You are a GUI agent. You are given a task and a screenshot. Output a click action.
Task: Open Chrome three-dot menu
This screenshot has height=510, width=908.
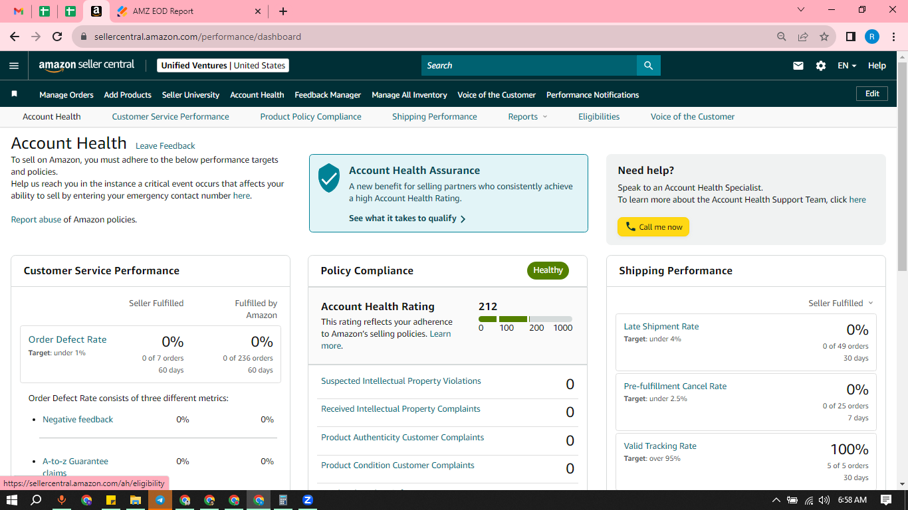click(893, 37)
